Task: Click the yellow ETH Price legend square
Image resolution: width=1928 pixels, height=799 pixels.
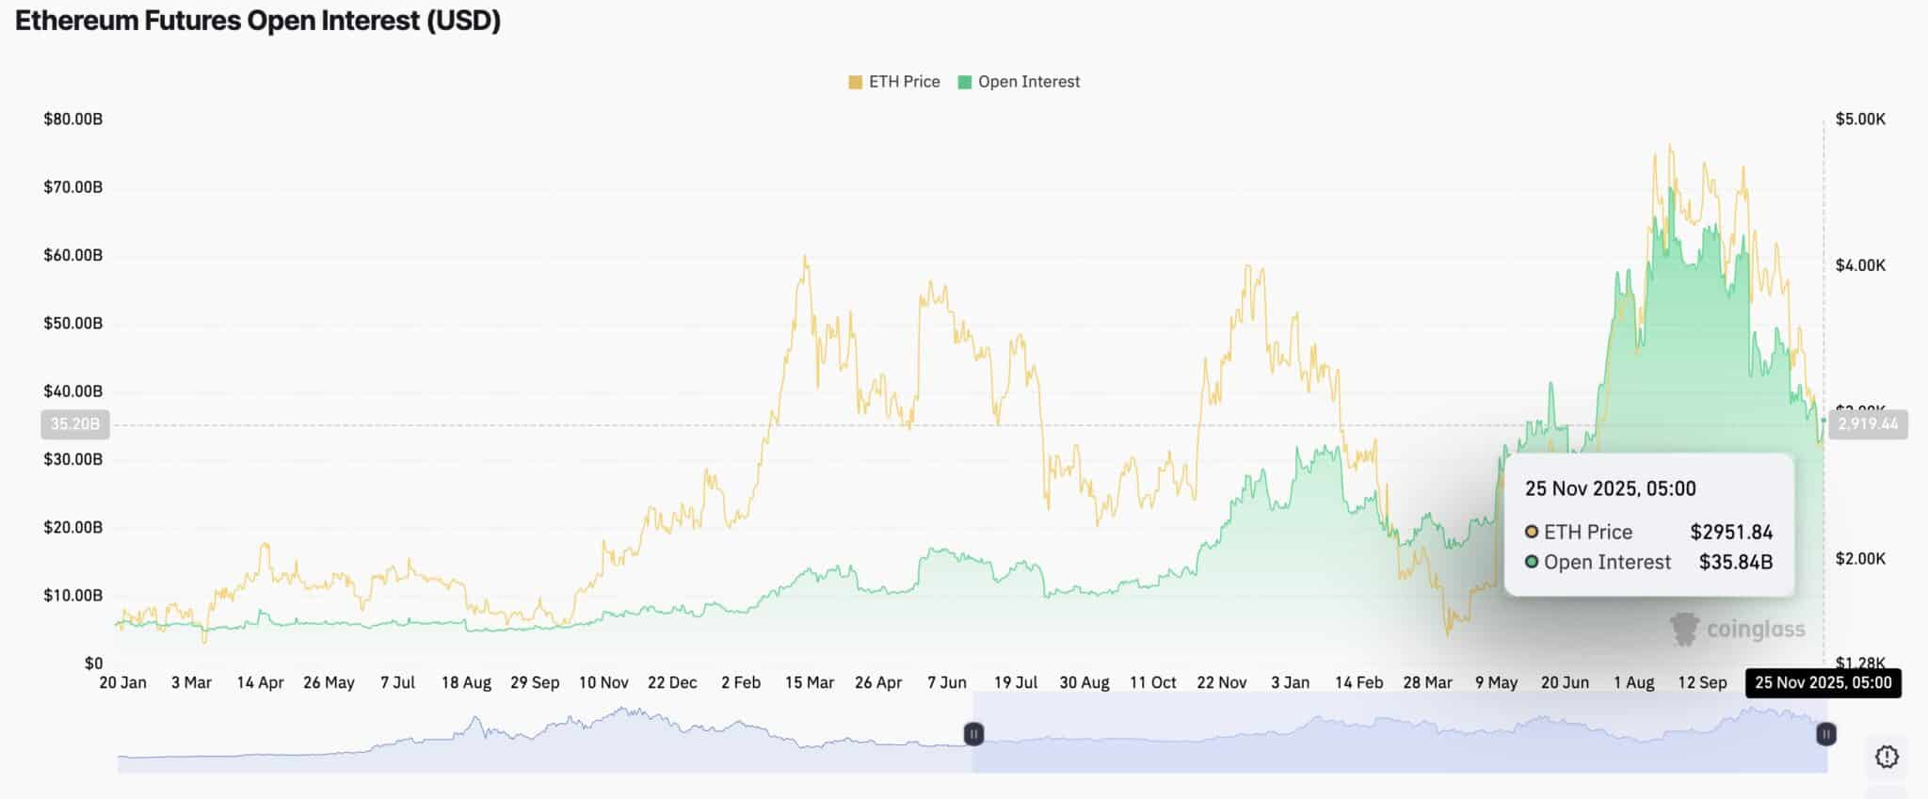Action: coord(855,82)
